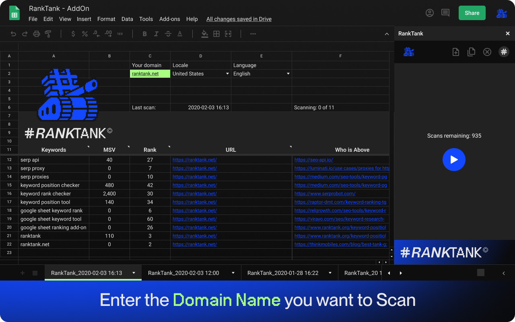Open dropdown arrow on RankTank_2020-02-03 12:00 tab
This screenshot has width=515, height=322.
[233, 273]
